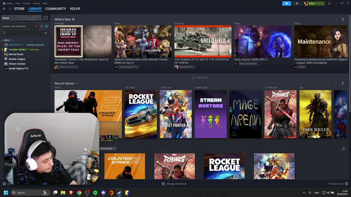Open the announcements megaphone button

tap(287, 3)
